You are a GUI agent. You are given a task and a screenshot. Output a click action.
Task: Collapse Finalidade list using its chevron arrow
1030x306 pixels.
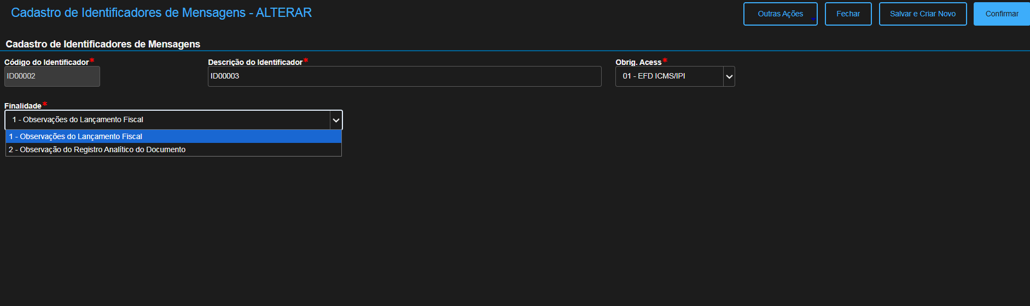pyautogui.click(x=336, y=120)
